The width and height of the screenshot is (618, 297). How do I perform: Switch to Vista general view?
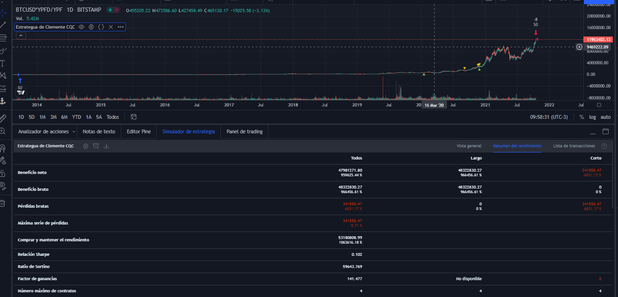point(469,146)
